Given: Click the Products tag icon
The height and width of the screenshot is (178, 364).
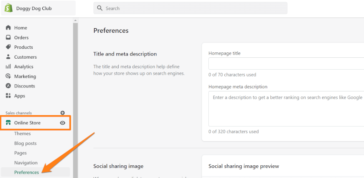Looking at the screenshot, I should pos(8,47).
